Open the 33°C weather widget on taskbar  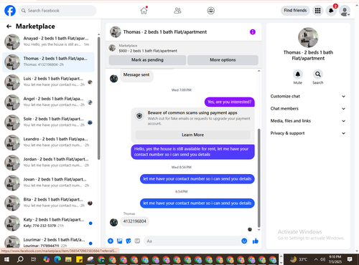[x=299, y=259]
